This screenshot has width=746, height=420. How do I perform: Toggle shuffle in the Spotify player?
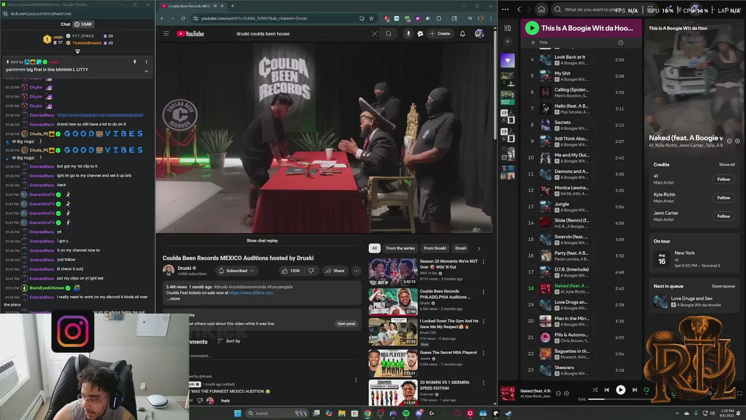point(595,390)
